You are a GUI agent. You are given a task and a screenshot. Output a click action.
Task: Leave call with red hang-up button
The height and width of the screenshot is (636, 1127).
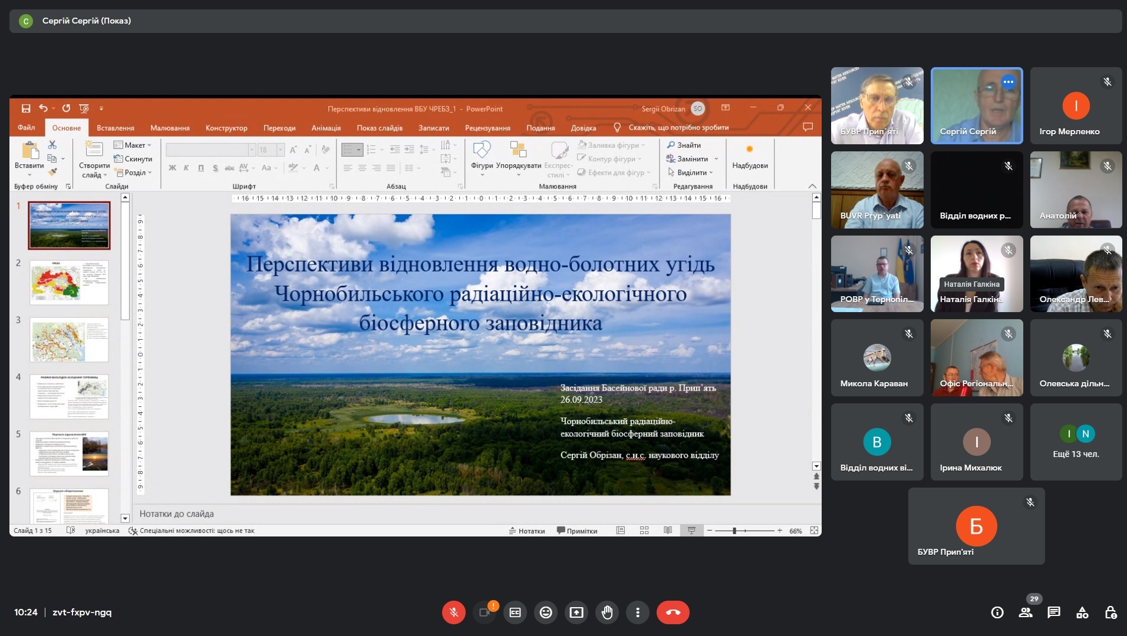(x=673, y=612)
